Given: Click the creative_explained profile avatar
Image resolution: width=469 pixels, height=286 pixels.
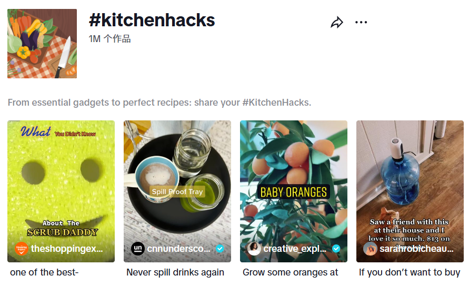Looking at the screenshot, I should click(x=254, y=249).
